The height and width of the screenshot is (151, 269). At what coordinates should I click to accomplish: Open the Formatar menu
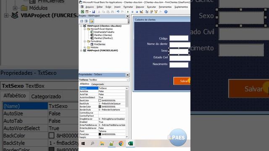[x=128, y=7]
